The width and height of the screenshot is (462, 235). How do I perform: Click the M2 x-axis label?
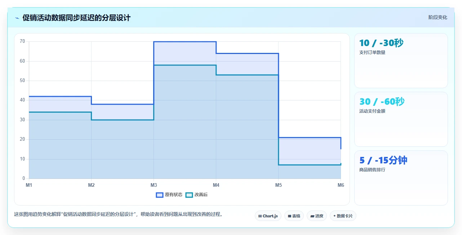pyautogui.click(x=91, y=185)
